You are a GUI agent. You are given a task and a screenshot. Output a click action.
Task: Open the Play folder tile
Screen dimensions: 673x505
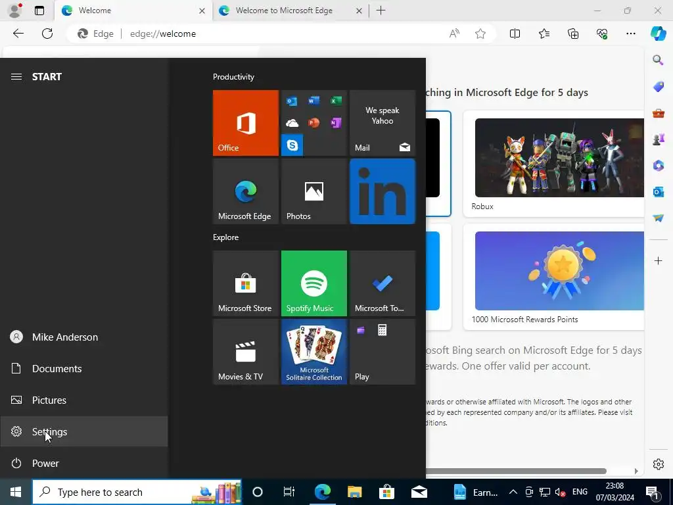click(383, 352)
